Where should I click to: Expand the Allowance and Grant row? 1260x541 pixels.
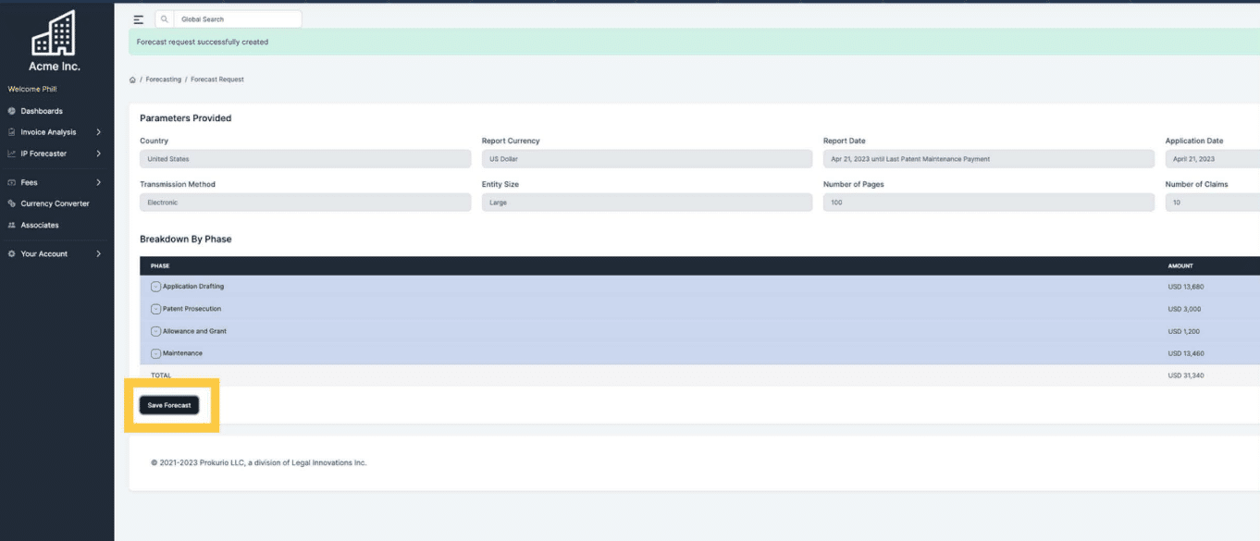pyautogui.click(x=155, y=331)
